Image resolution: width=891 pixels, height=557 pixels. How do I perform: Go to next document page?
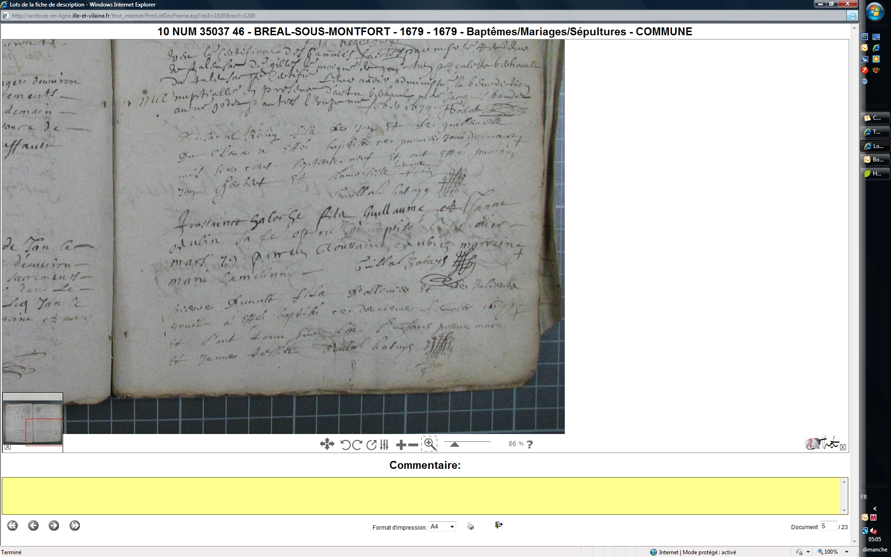[x=54, y=525]
